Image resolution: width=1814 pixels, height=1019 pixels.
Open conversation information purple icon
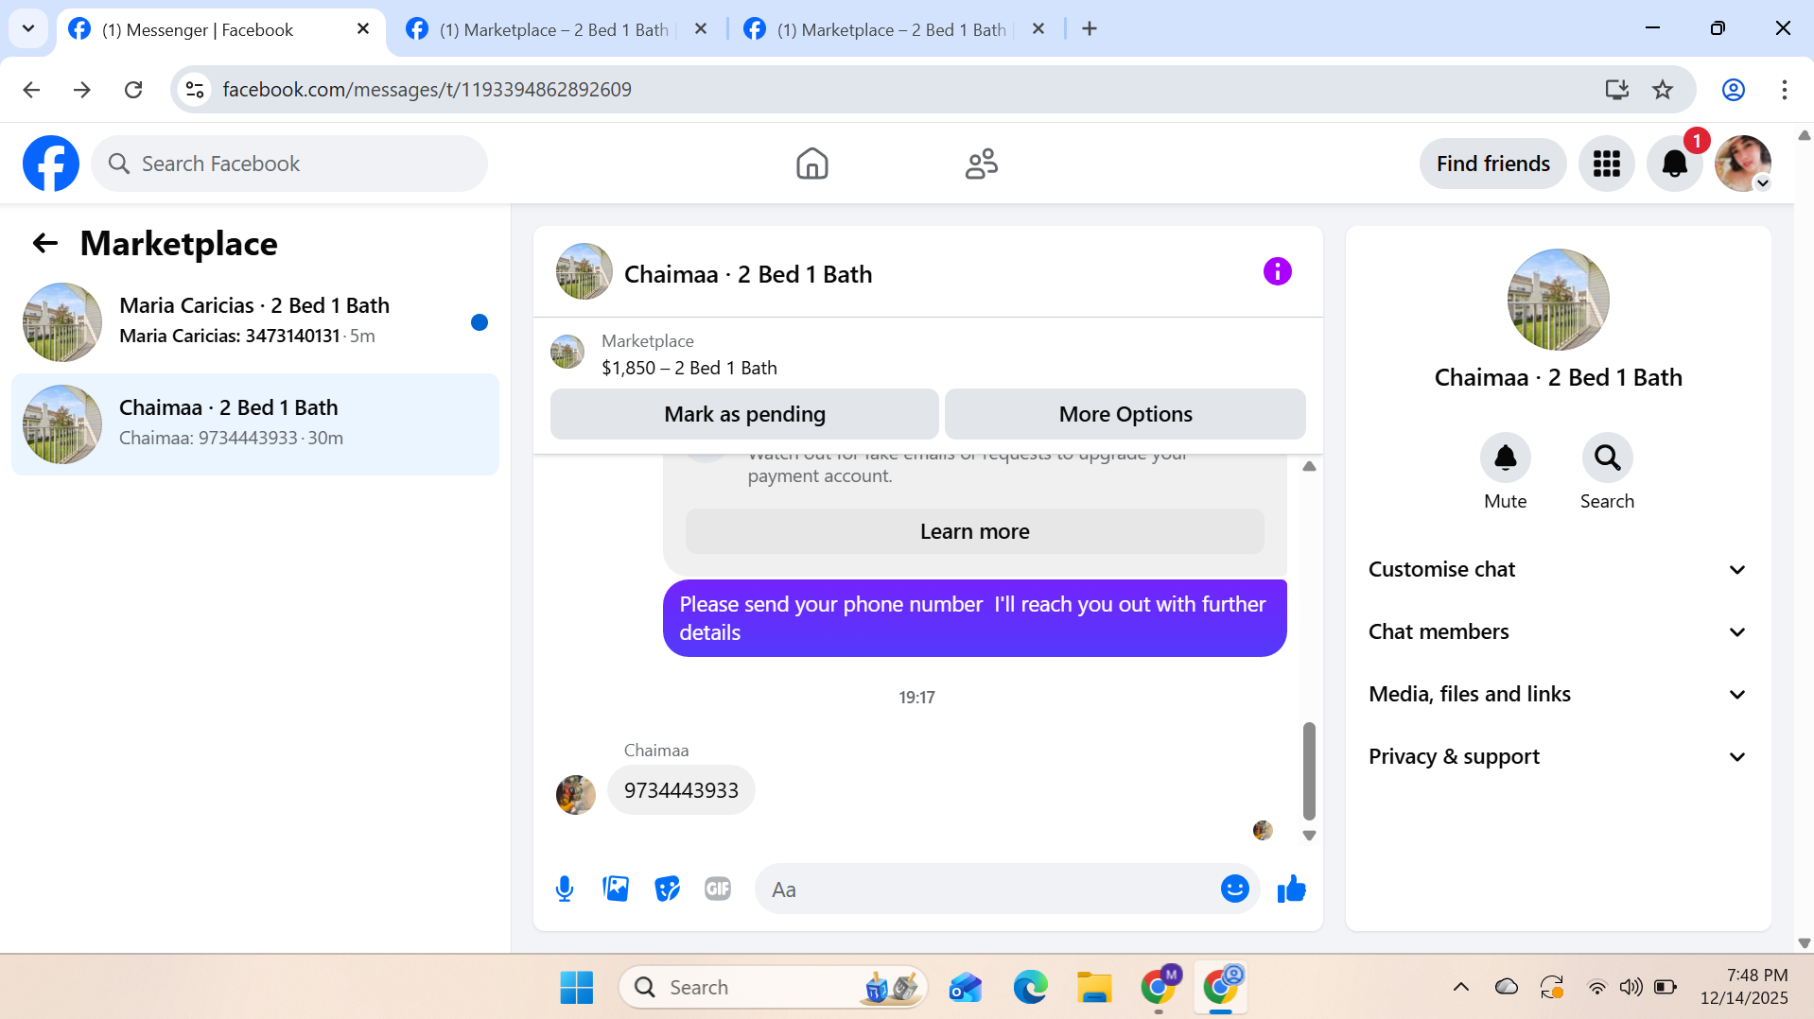coord(1277,272)
